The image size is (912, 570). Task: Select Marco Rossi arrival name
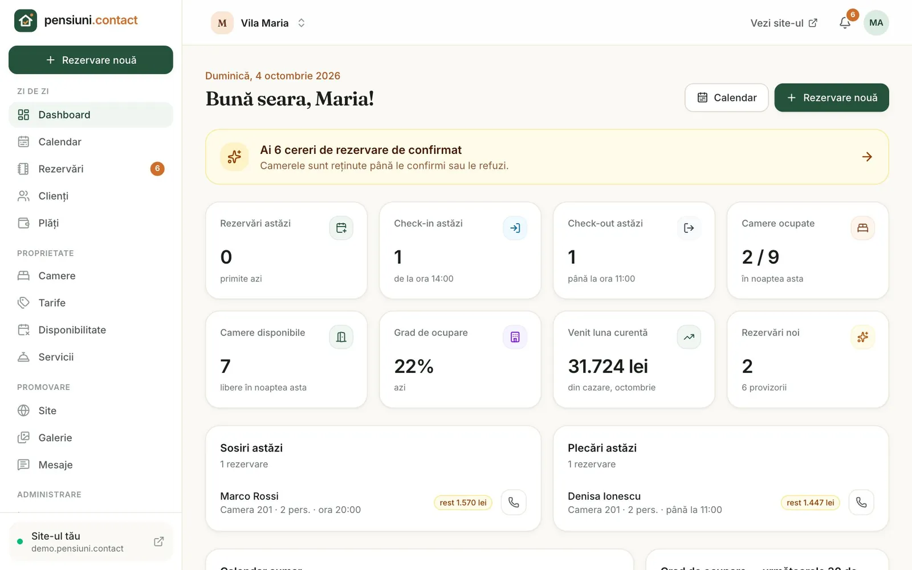249,496
